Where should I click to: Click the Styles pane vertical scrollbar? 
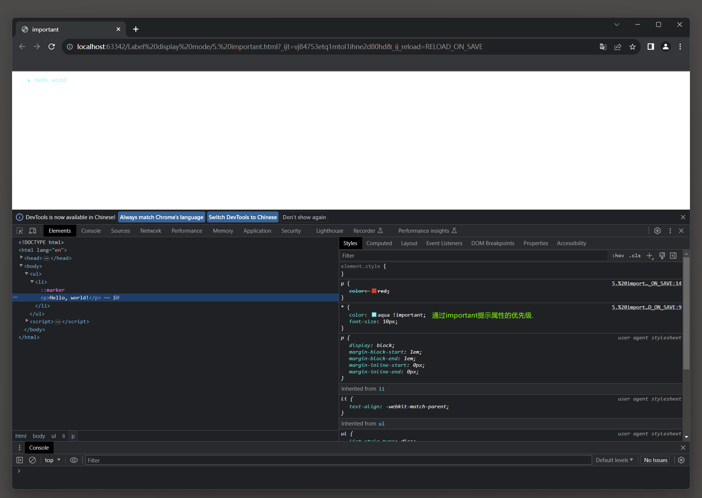point(686,313)
